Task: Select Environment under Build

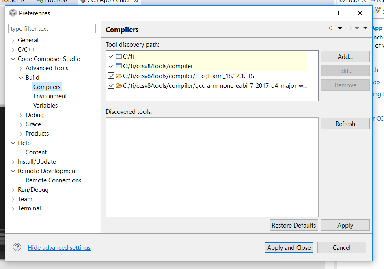Action: pos(50,96)
